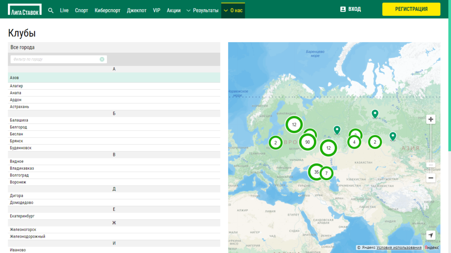Open Условия использования link on map
This screenshot has width=451, height=253.
point(399,248)
